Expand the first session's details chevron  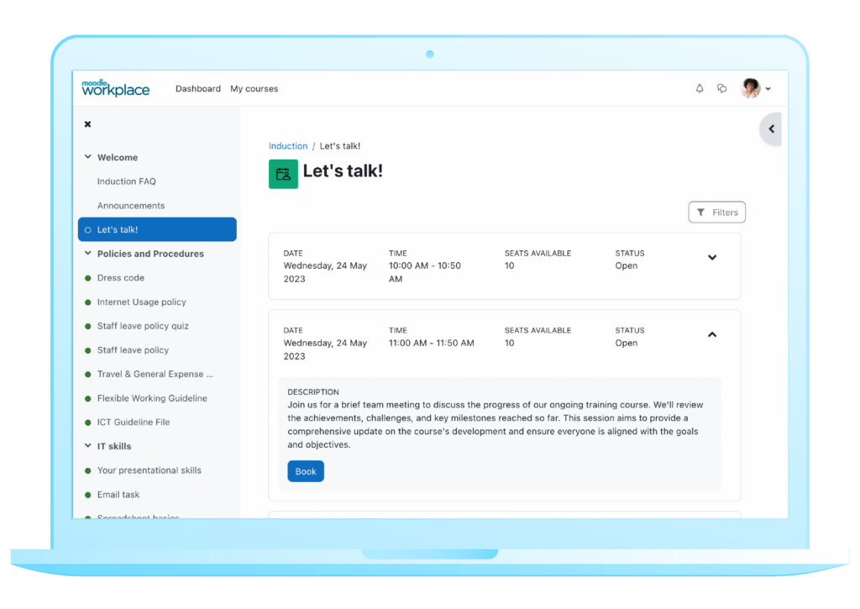point(712,257)
